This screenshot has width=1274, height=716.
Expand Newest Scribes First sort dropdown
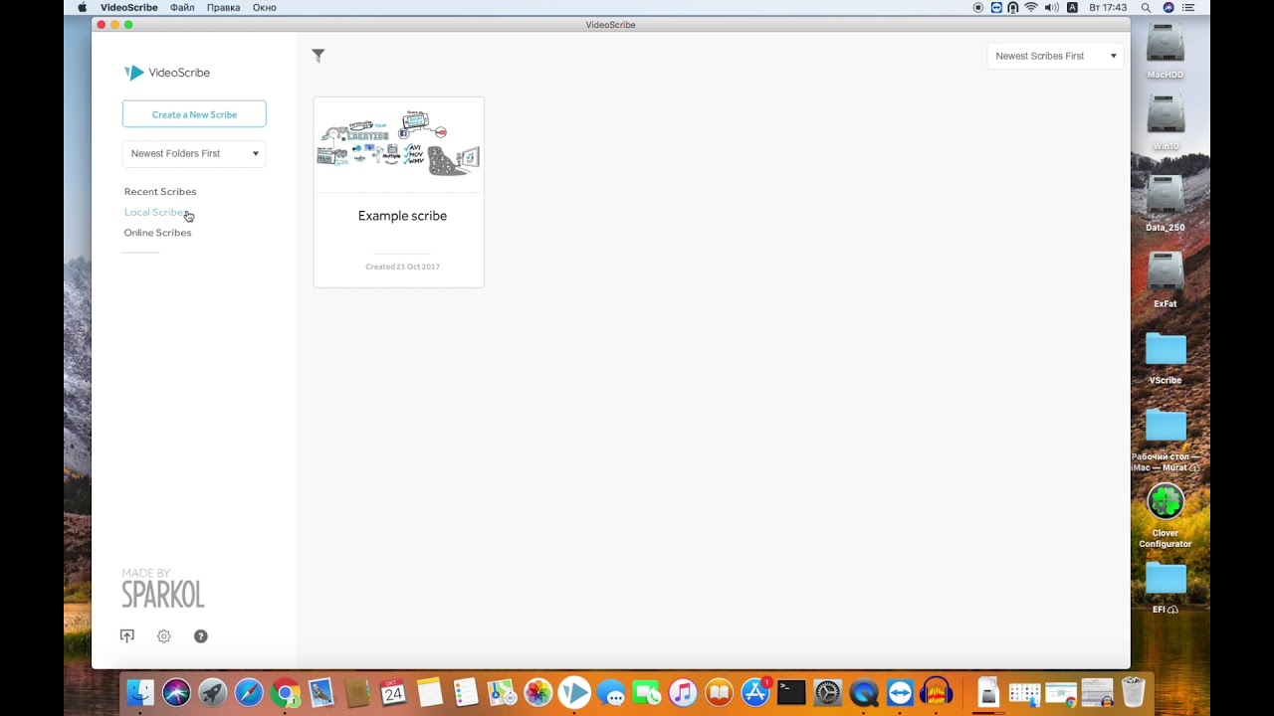[1055, 56]
